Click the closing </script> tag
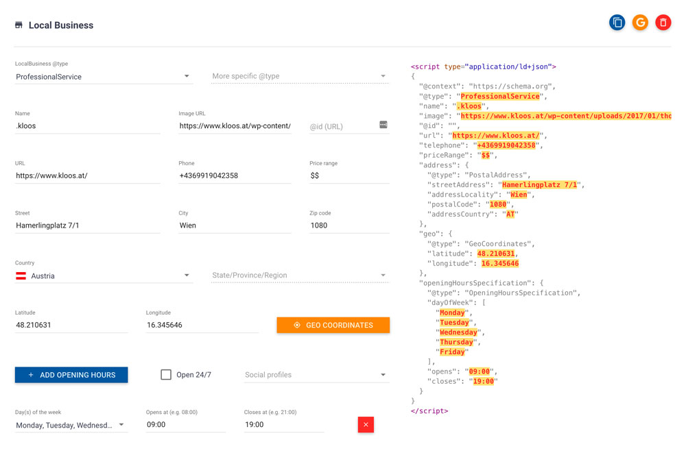686x464 pixels. click(x=429, y=411)
